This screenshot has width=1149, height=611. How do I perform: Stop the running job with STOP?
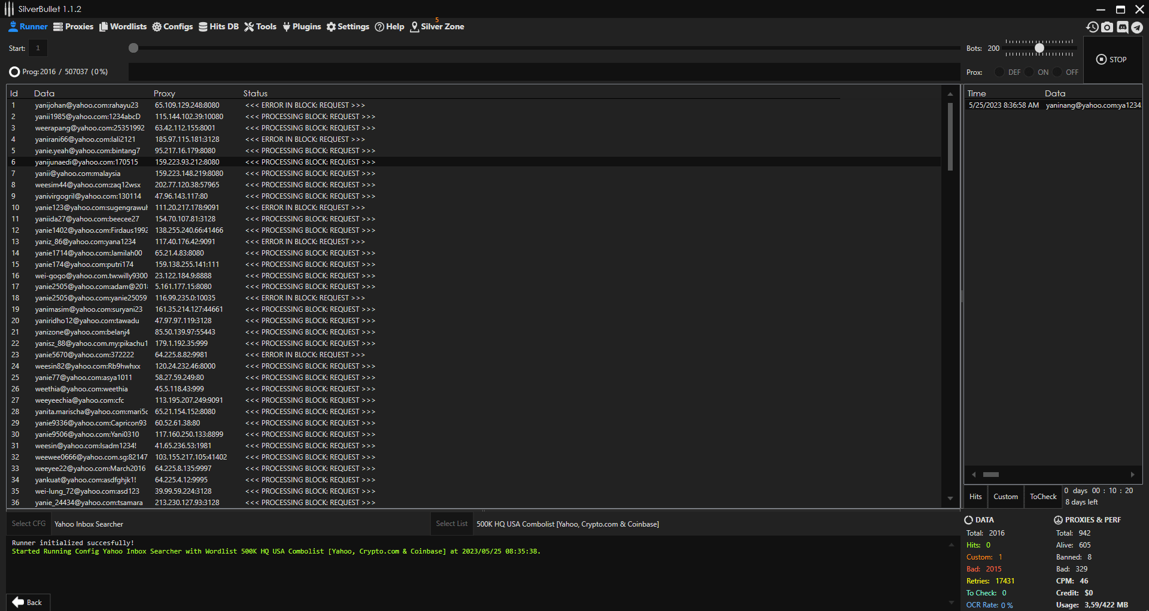click(1112, 59)
